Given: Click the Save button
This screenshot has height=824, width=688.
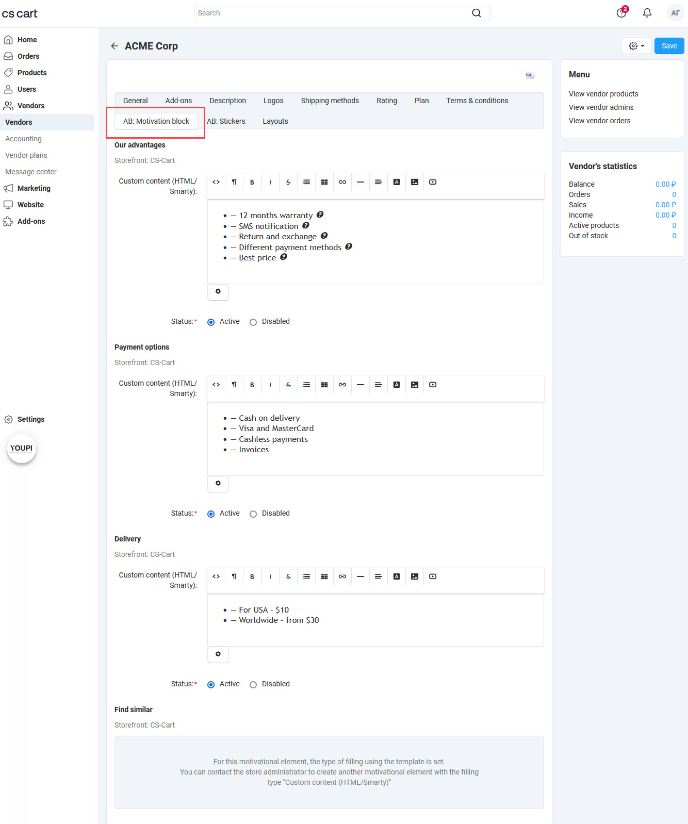Looking at the screenshot, I should 669,46.
